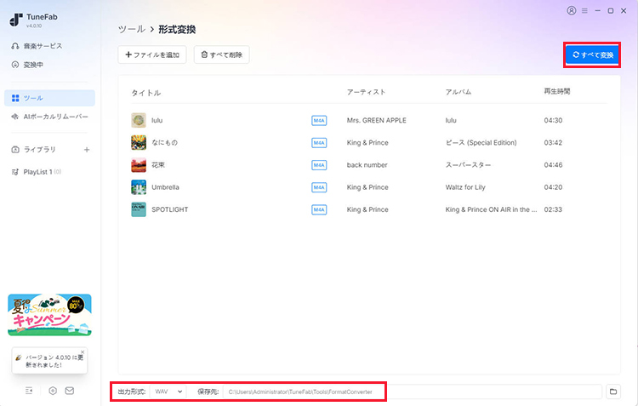Click album 'Waltz for Lily'
Image resolution: width=638 pixels, height=406 pixels.
[465, 187]
